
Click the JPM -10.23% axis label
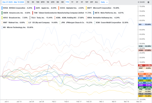click(145, 90)
